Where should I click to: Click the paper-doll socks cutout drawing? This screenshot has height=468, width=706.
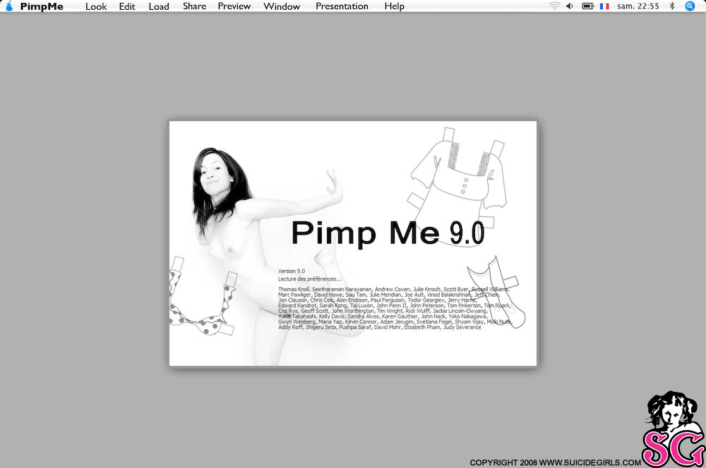(x=496, y=292)
